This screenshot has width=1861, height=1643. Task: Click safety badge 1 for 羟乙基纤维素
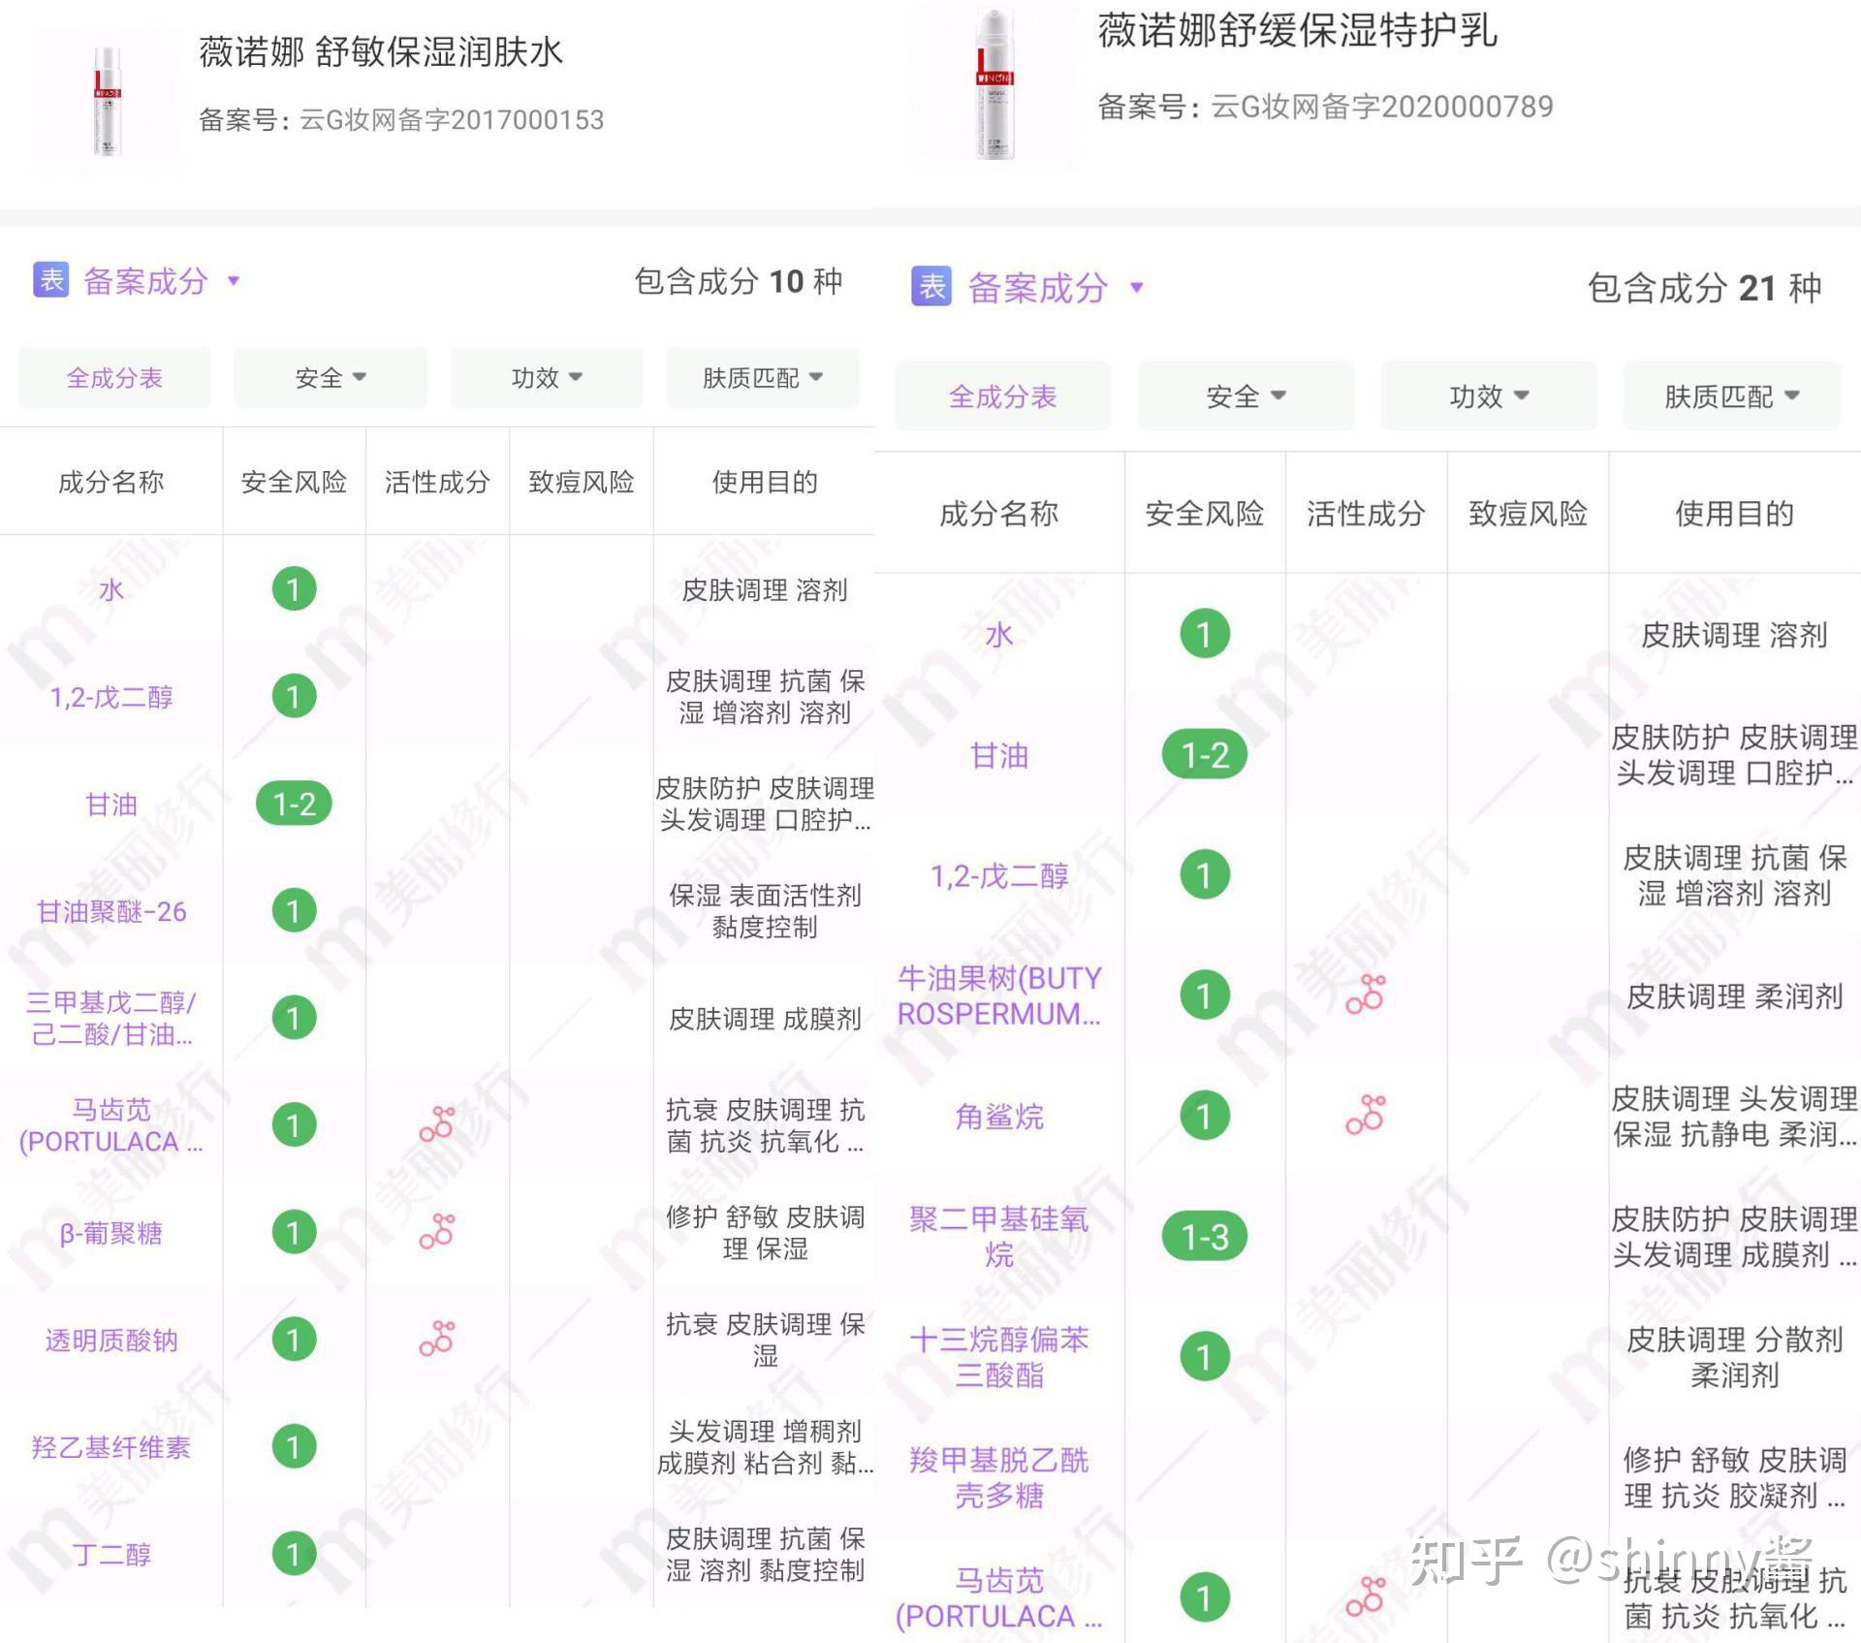[294, 1446]
